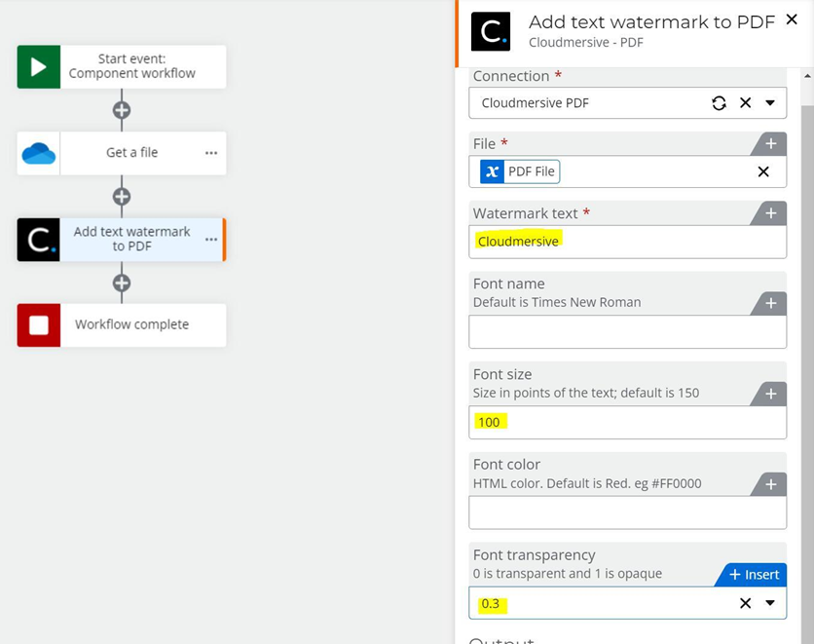The image size is (814, 644).
Task: Add action below Add text watermark
Action: (x=122, y=284)
